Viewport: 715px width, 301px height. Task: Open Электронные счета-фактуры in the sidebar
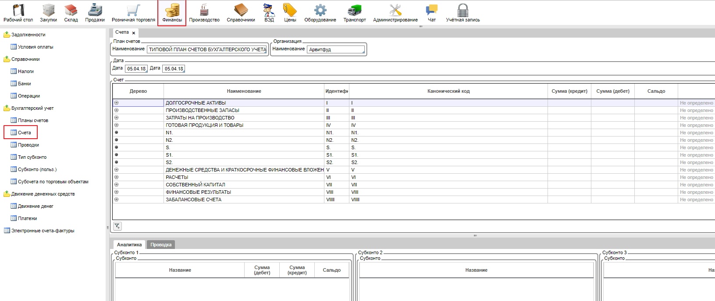point(43,231)
